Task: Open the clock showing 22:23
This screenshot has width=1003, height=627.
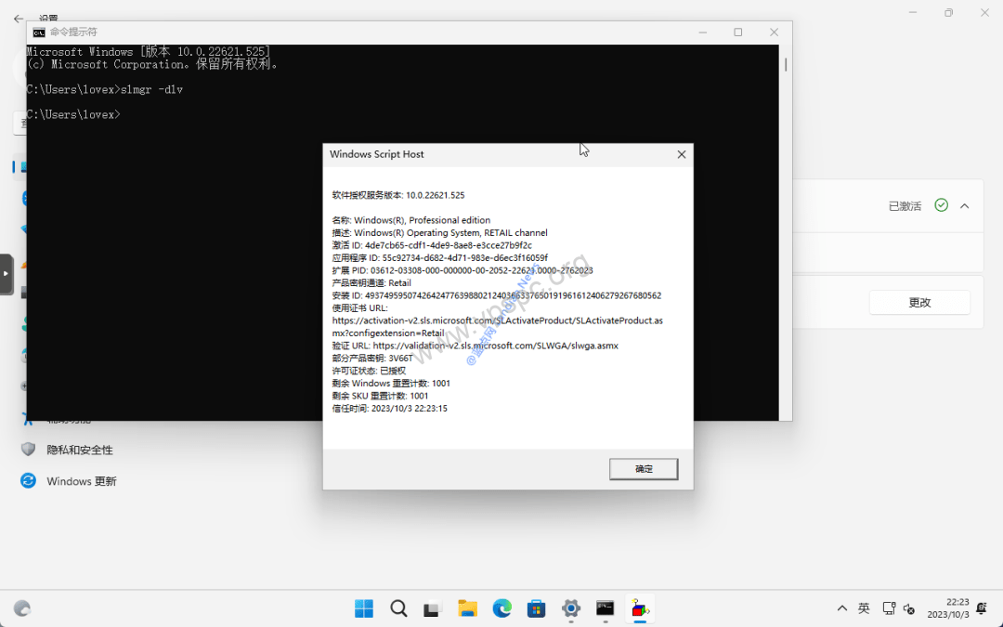Action: point(948,608)
